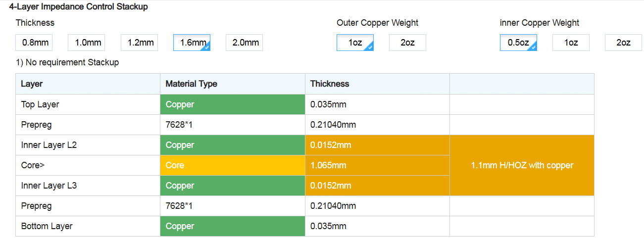The width and height of the screenshot is (644, 241).
Task: Select 2.0mm board thickness
Action: pyautogui.click(x=245, y=43)
